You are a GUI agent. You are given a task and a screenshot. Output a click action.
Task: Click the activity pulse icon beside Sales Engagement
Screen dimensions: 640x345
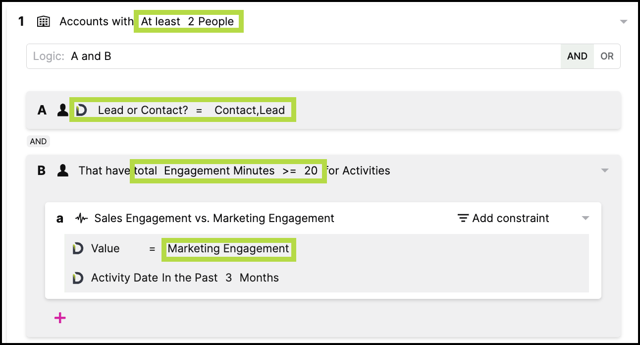[x=81, y=219]
